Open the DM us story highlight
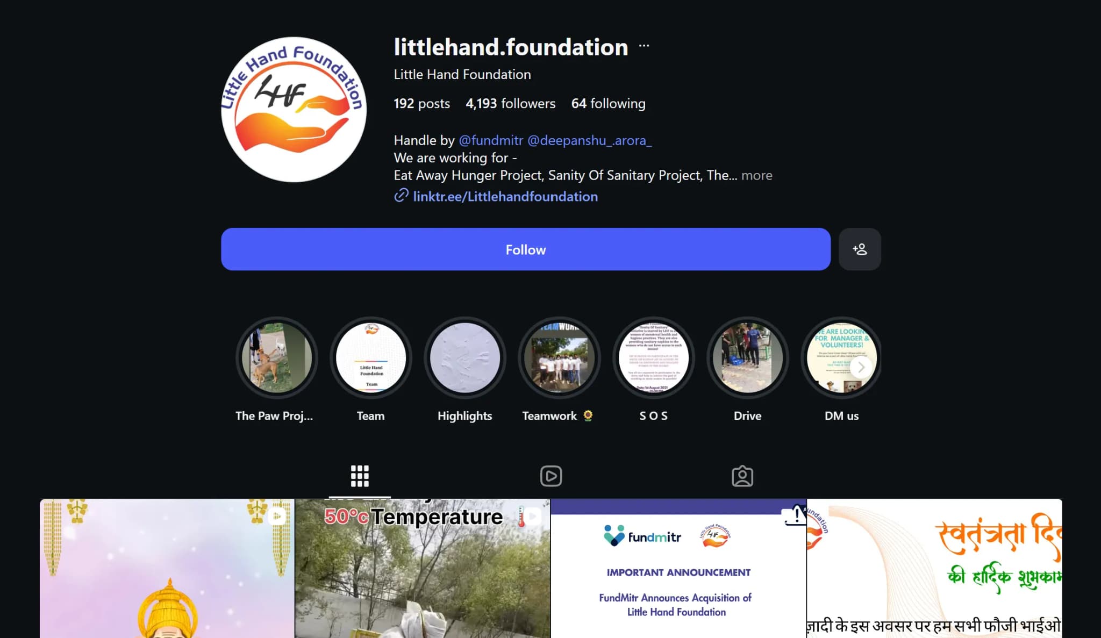 [x=842, y=357]
